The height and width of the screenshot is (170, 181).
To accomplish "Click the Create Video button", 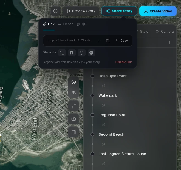I will [x=158, y=11].
